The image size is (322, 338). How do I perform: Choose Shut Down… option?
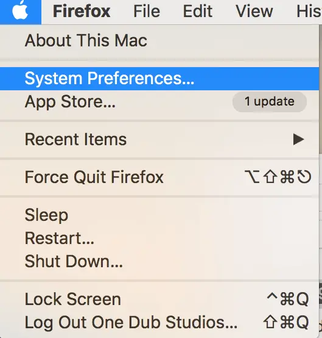tap(159, 262)
